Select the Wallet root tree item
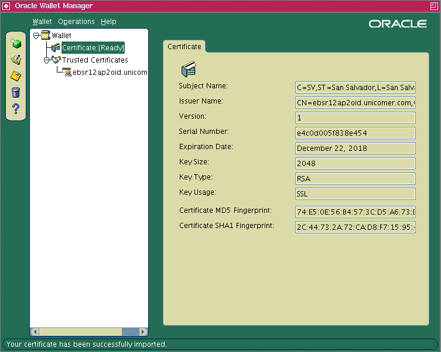The height and width of the screenshot is (352, 441). [61, 36]
